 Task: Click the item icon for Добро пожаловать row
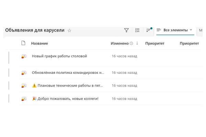[x=24, y=99]
